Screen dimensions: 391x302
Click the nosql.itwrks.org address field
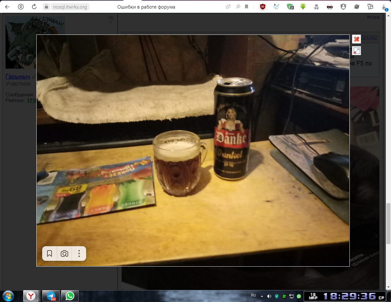[x=70, y=7]
